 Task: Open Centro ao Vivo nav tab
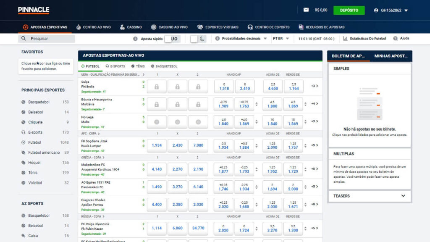point(93,27)
